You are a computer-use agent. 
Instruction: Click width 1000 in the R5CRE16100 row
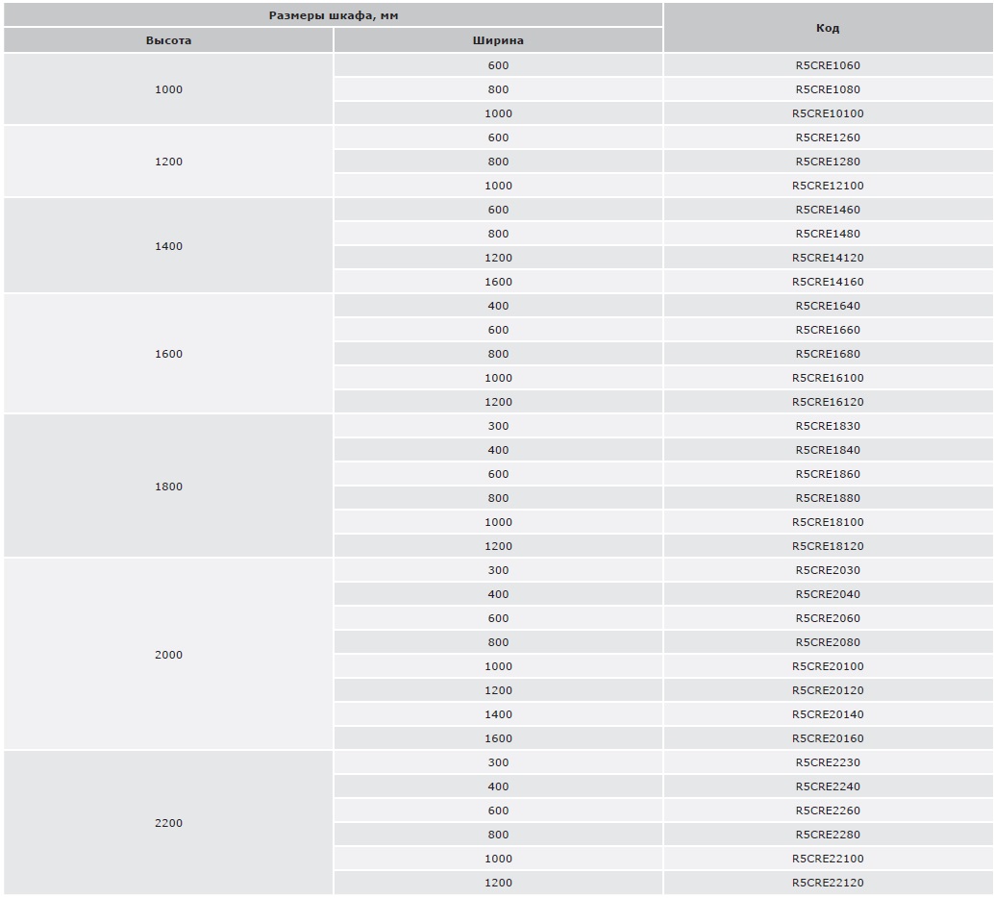click(498, 378)
